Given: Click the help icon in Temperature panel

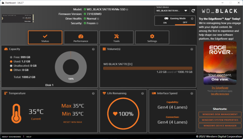Looking at the screenshot, I should (93, 93).
